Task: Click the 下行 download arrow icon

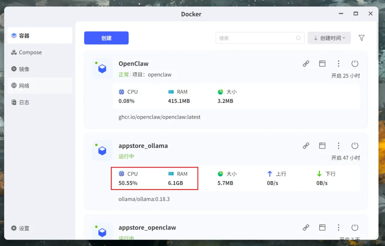Action: [x=319, y=174]
